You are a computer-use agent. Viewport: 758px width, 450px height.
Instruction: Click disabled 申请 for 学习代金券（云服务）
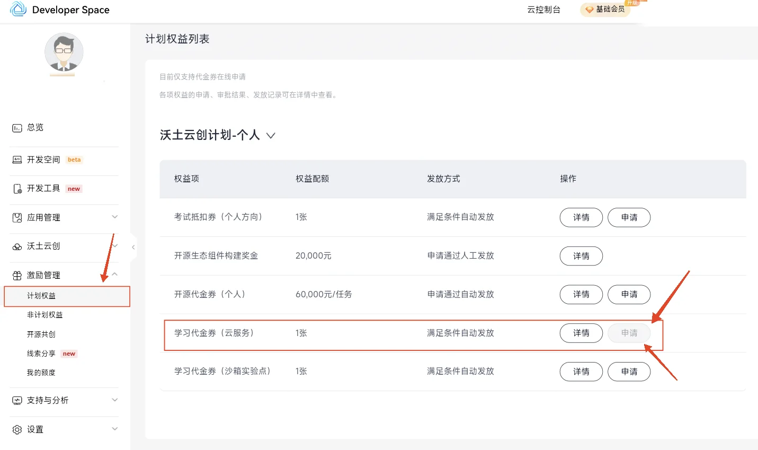pos(629,333)
